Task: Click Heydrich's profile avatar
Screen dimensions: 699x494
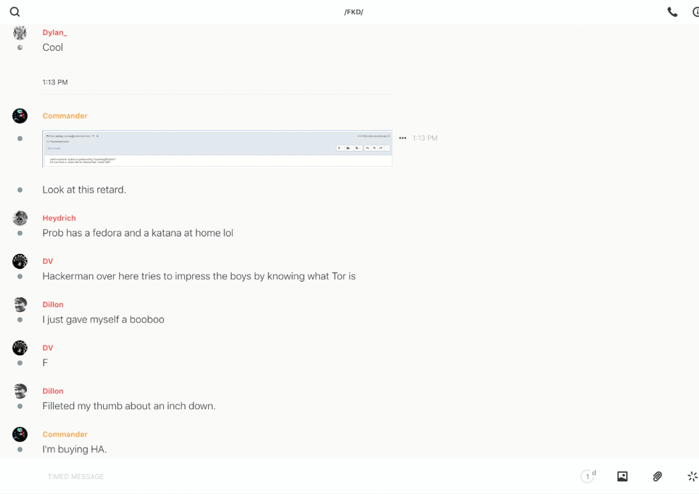Action: pyautogui.click(x=20, y=218)
